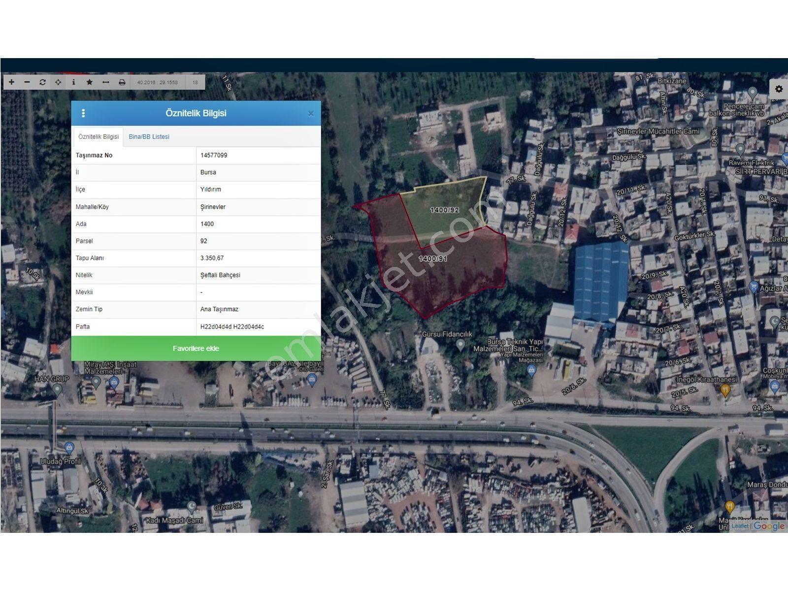Select parcel 1400/92 on the map
The image size is (788, 591).
[445, 210]
